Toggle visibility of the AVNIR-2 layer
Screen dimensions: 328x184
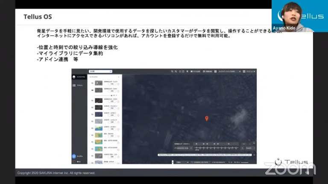point(92,114)
